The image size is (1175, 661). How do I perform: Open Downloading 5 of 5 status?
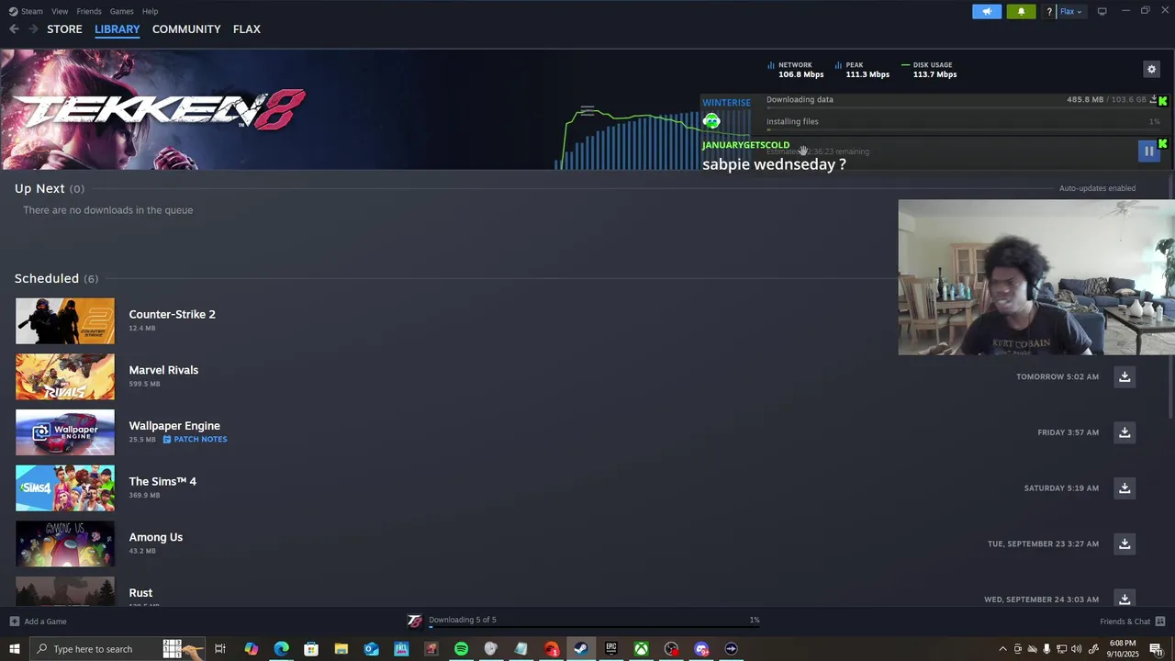tap(463, 620)
